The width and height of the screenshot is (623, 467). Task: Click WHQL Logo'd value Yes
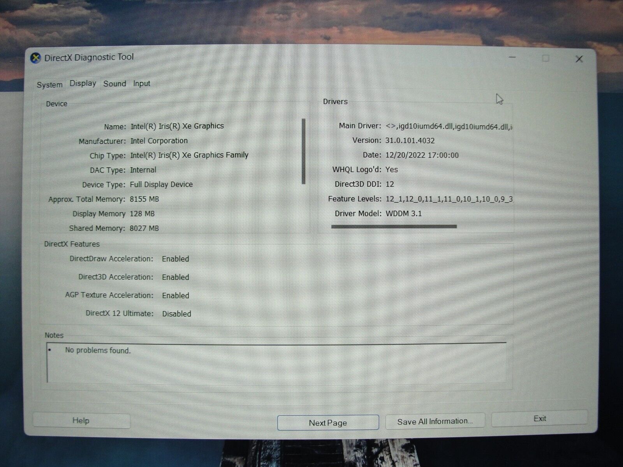tap(392, 170)
